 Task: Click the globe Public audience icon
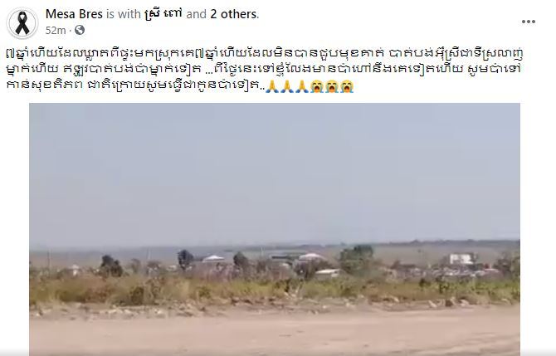click(x=80, y=30)
